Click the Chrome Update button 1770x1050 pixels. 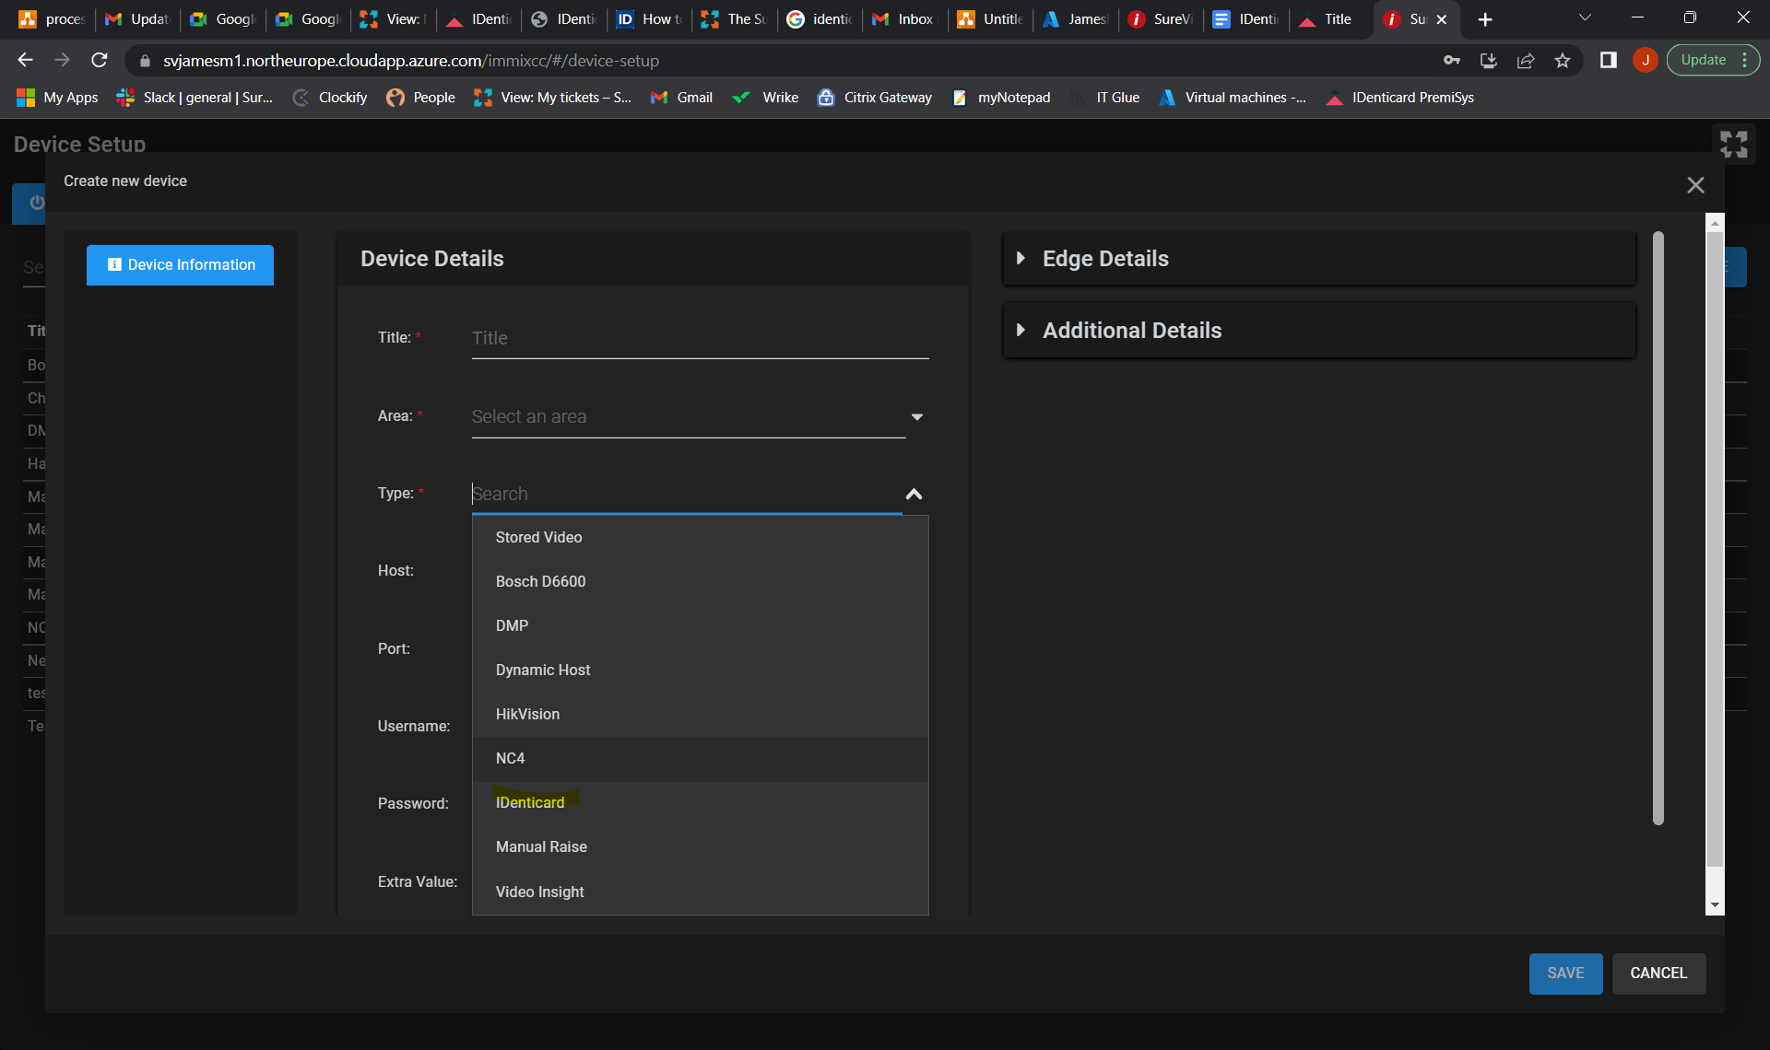pyautogui.click(x=1713, y=61)
